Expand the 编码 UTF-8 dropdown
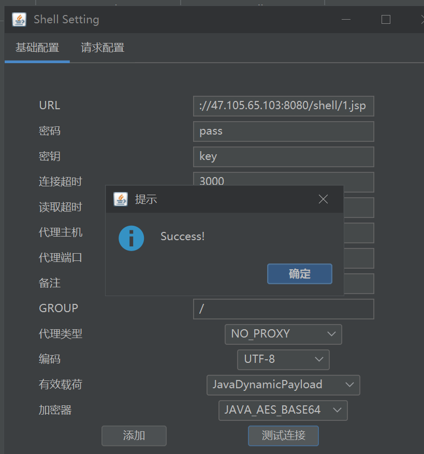This screenshot has width=424, height=454. click(283, 360)
